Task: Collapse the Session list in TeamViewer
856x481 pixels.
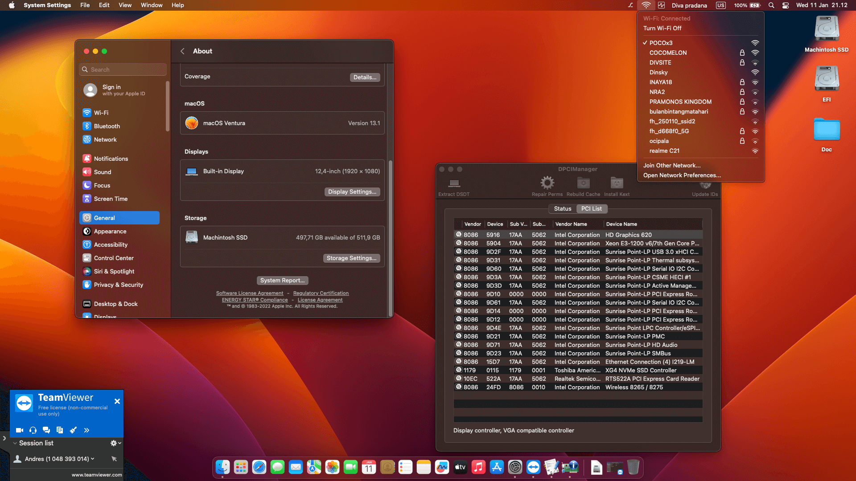Action: click(15, 443)
